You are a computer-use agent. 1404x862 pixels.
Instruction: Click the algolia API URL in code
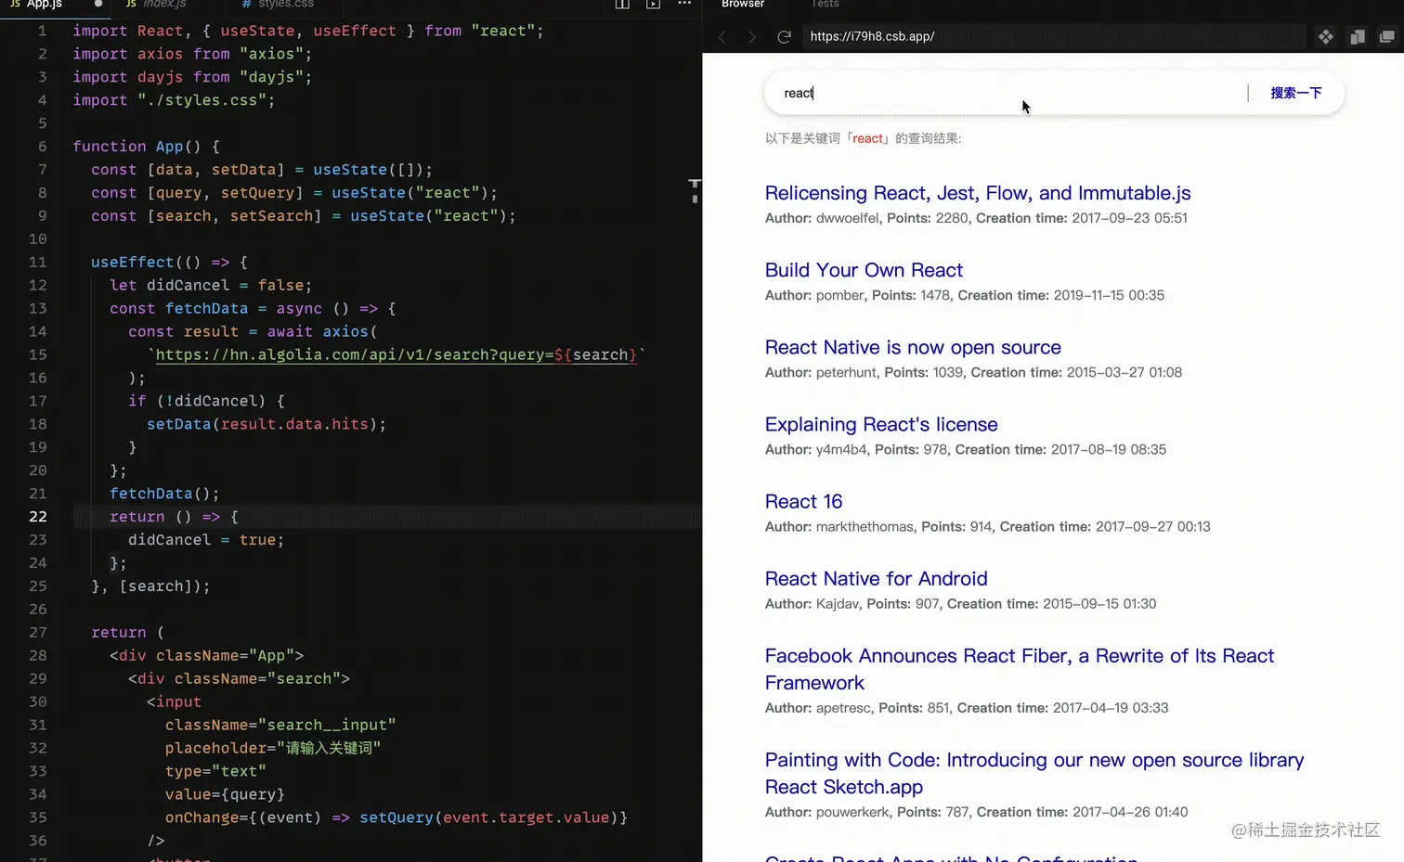(396, 354)
